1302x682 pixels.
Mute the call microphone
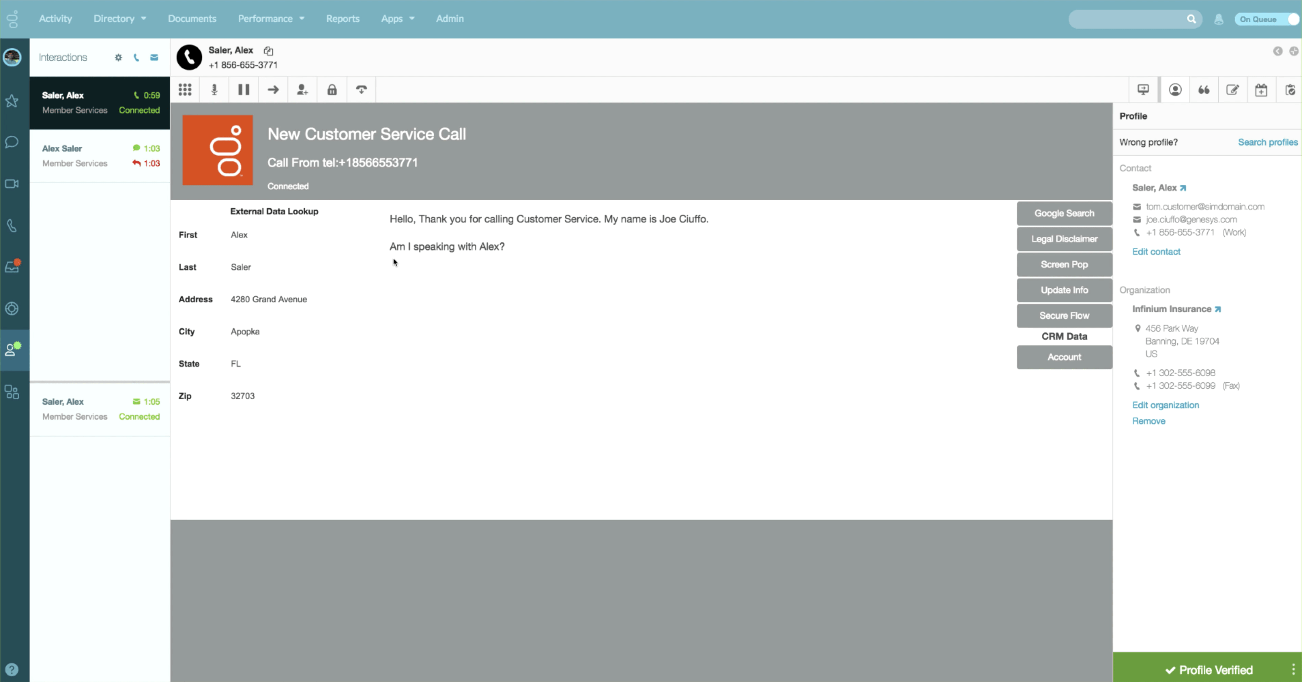click(x=214, y=90)
